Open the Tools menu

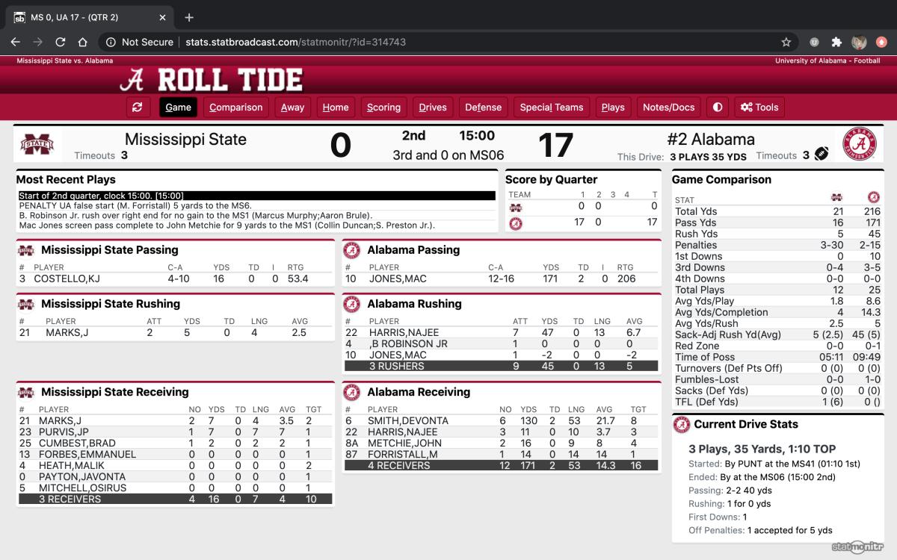pos(759,107)
